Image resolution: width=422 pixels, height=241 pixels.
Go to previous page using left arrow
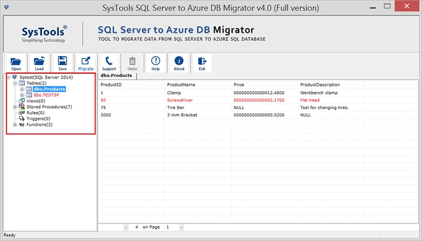127,227
